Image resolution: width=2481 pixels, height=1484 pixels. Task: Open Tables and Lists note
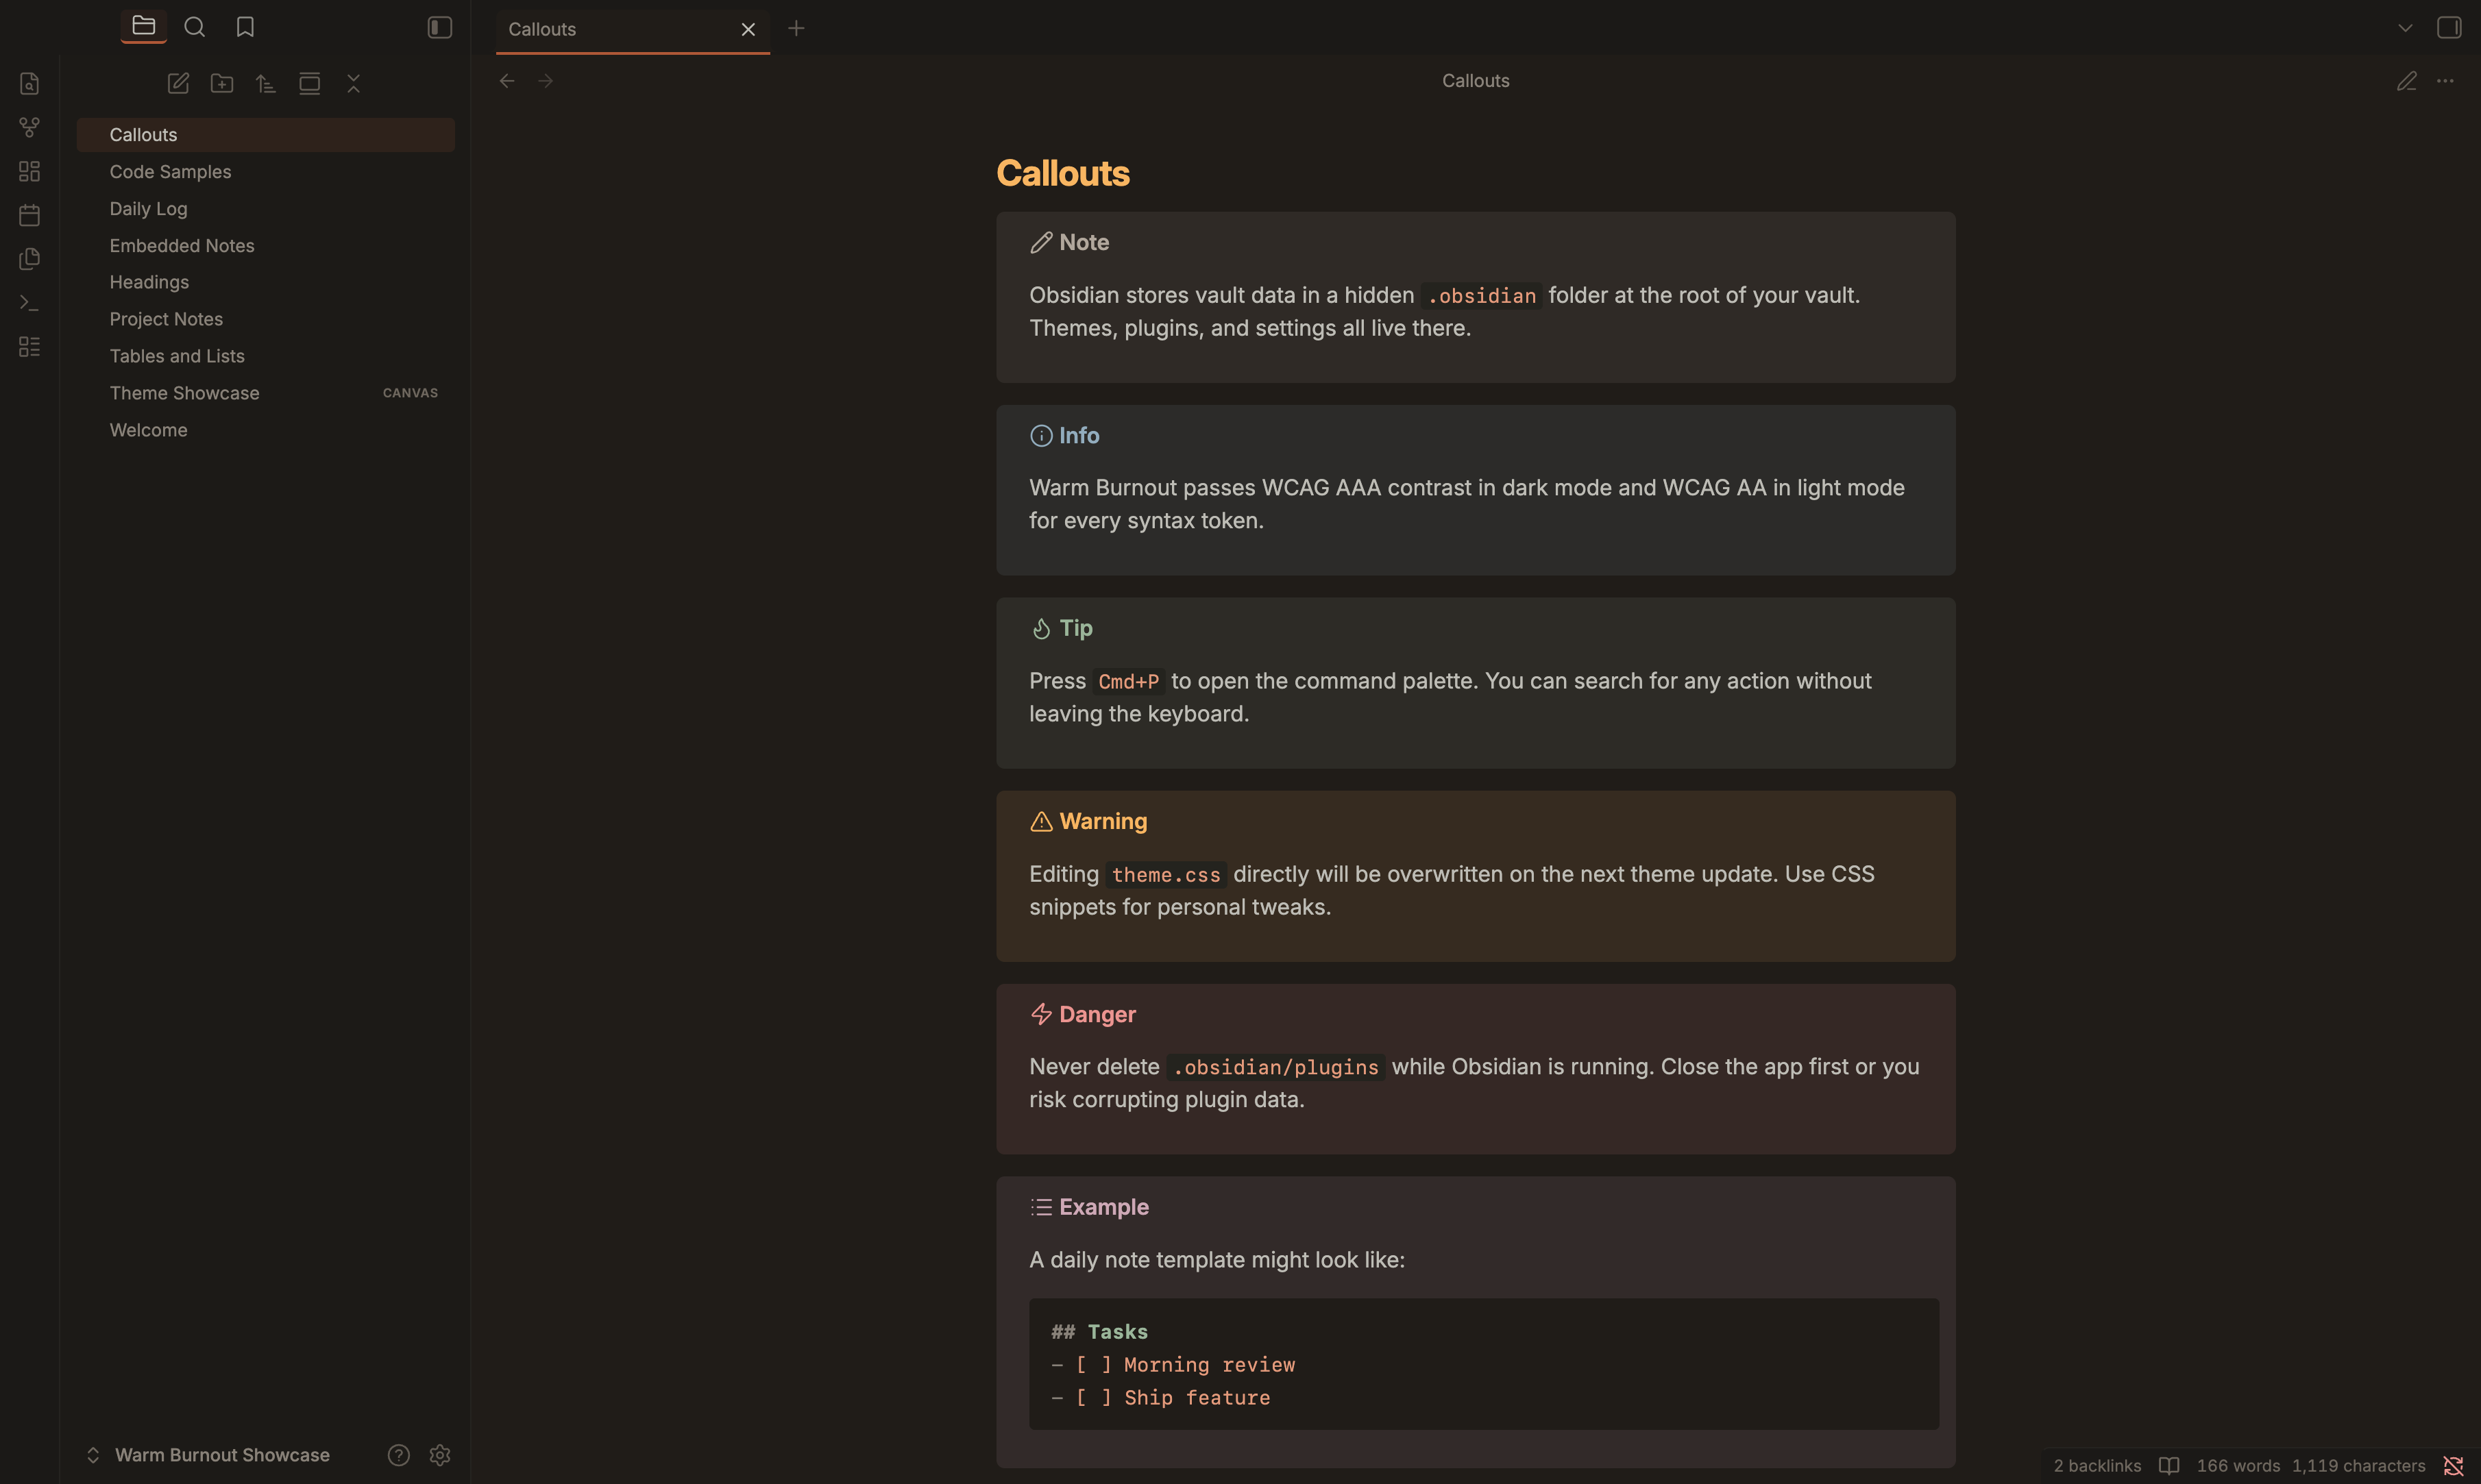[266, 356]
